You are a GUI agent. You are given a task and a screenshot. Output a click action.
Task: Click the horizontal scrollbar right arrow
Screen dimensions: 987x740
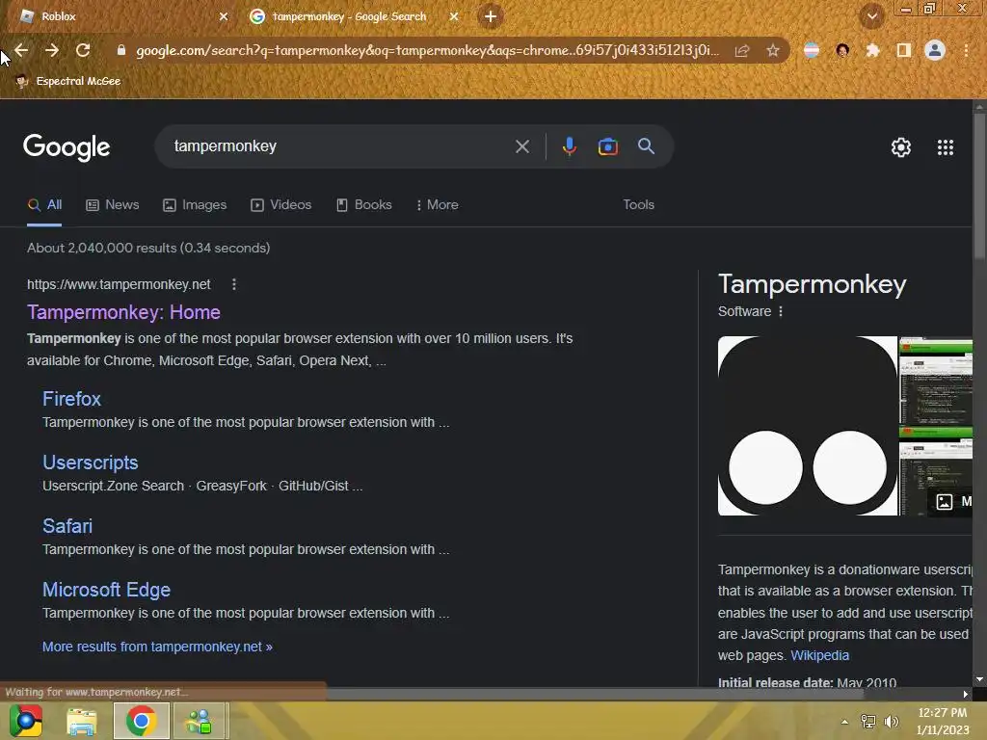[x=966, y=694]
